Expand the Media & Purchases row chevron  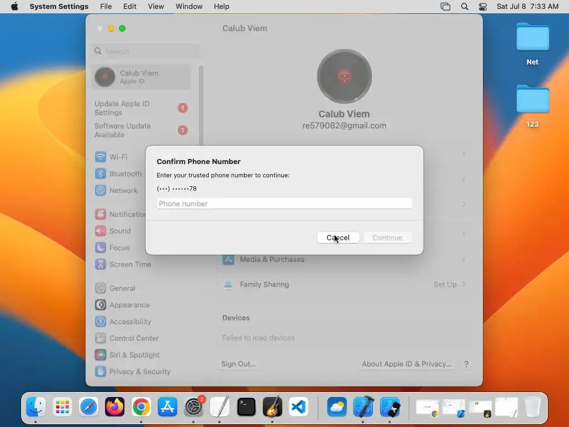[464, 259]
